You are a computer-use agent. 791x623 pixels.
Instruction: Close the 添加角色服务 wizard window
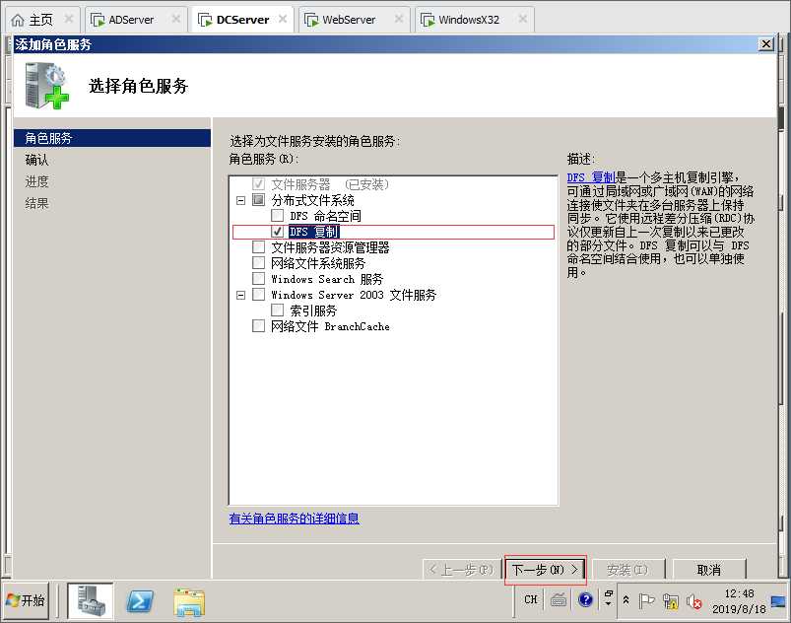pos(765,44)
